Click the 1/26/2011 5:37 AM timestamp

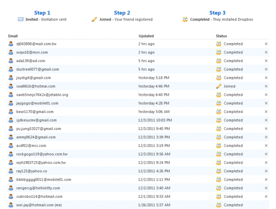pos(154,205)
